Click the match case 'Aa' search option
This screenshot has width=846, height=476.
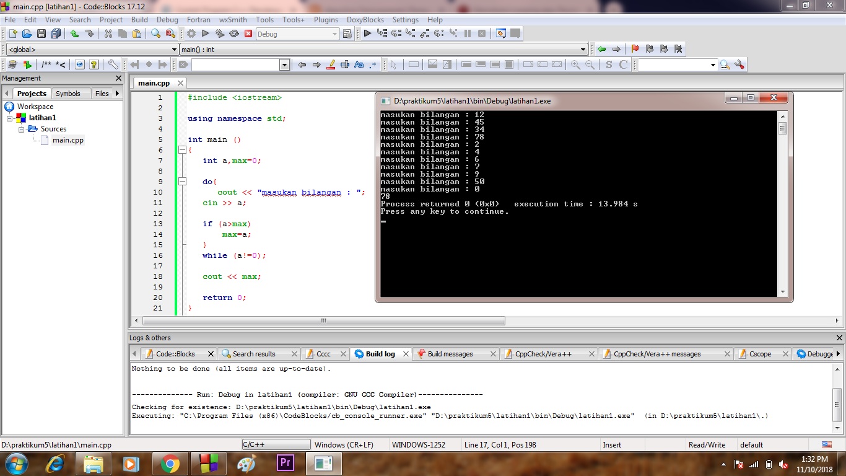point(359,64)
